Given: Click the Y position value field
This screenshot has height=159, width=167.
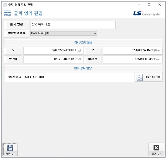Looking at the screenshot, I should tap(133, 51).
